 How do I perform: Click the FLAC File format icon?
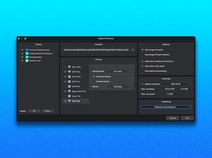pos(69,77)
